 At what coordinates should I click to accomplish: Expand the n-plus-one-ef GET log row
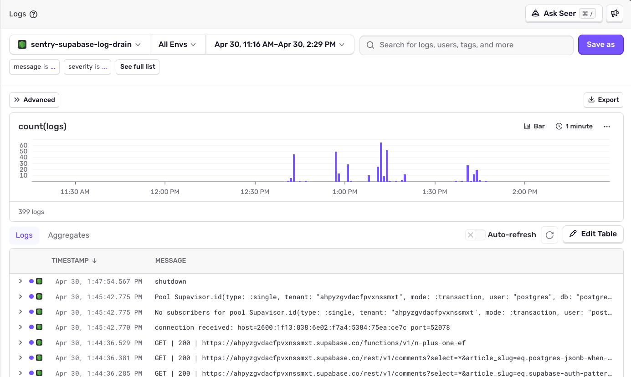click(20, 342)
